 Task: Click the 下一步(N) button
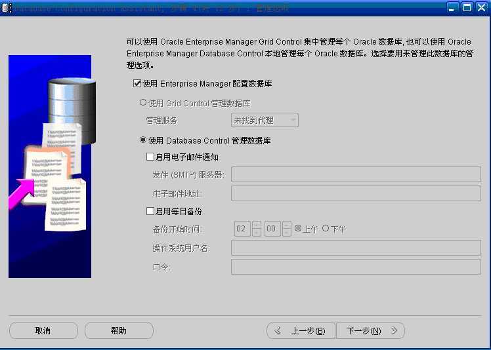point(370,330)
